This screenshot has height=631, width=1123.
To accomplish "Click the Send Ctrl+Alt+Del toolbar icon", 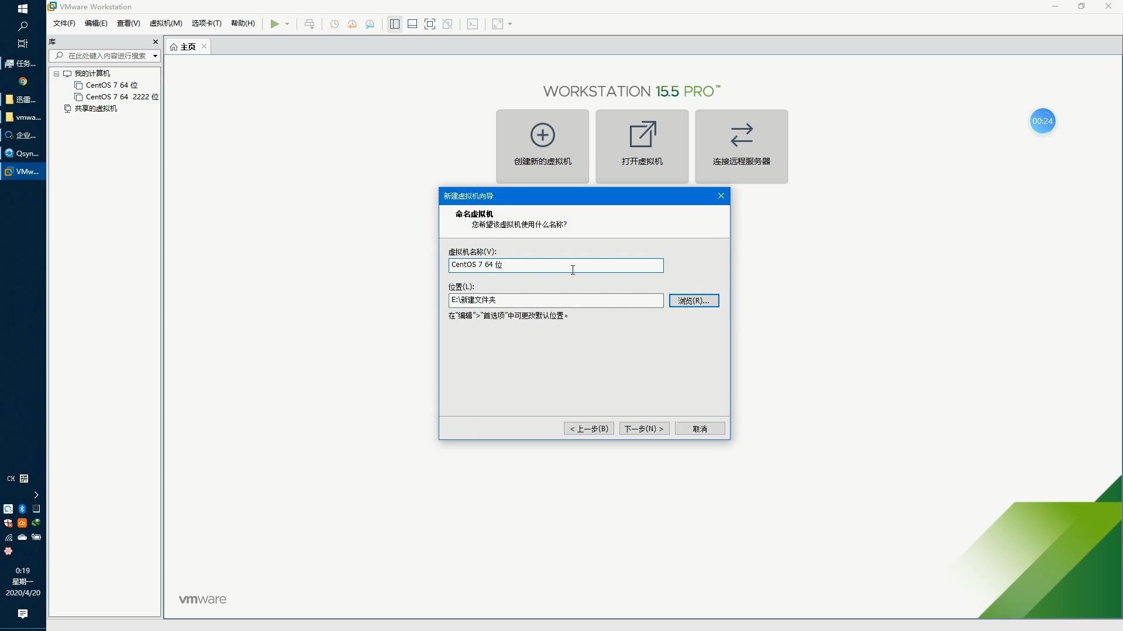I will click(309, 24).
